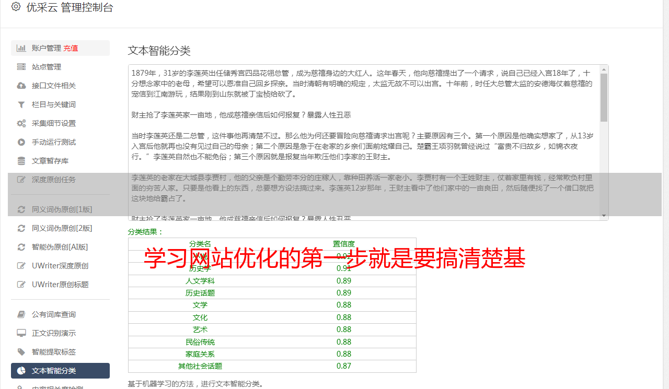The image size is (669, 389).
Task: Click the text area scrollbar down arrow
Action: pos(604,216)
